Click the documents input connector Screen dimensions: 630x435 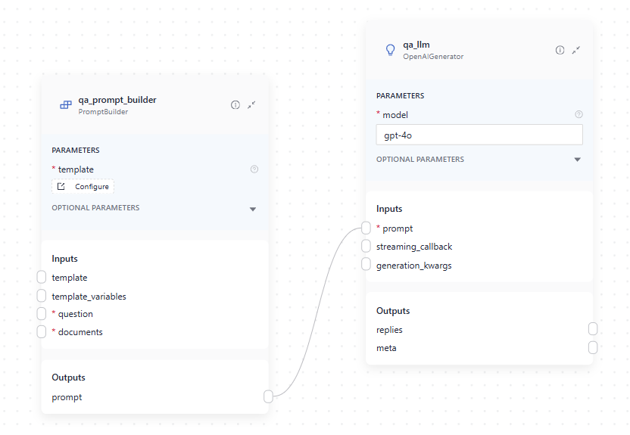(x=42, y=331)
